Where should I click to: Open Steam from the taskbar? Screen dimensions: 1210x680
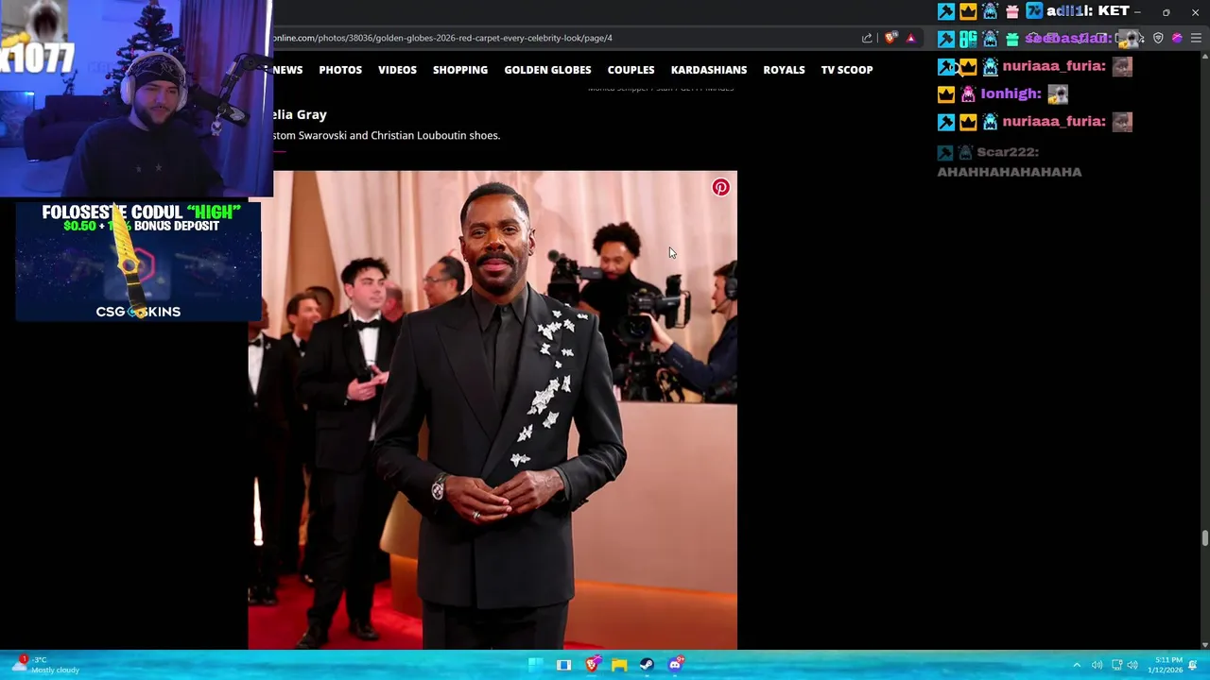coord(647,665)
